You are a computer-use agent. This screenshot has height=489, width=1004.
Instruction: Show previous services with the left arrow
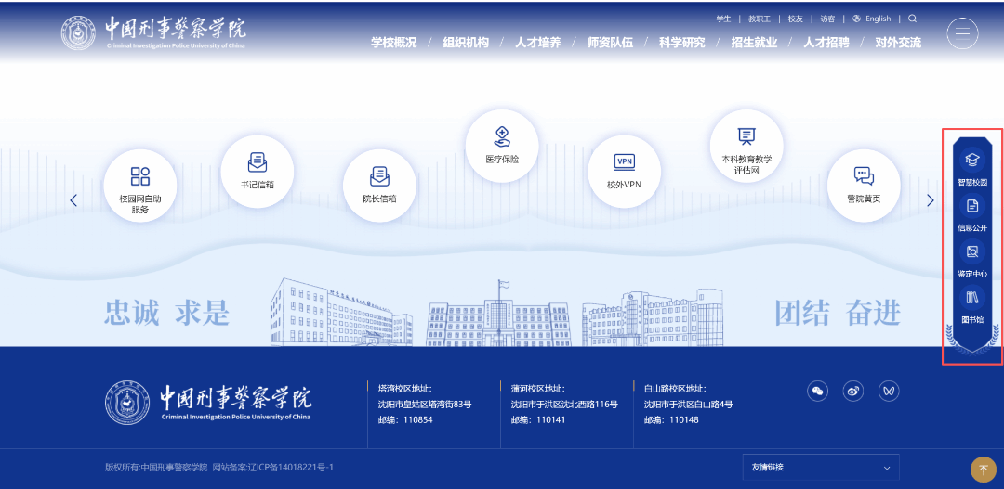coord(73,200)
